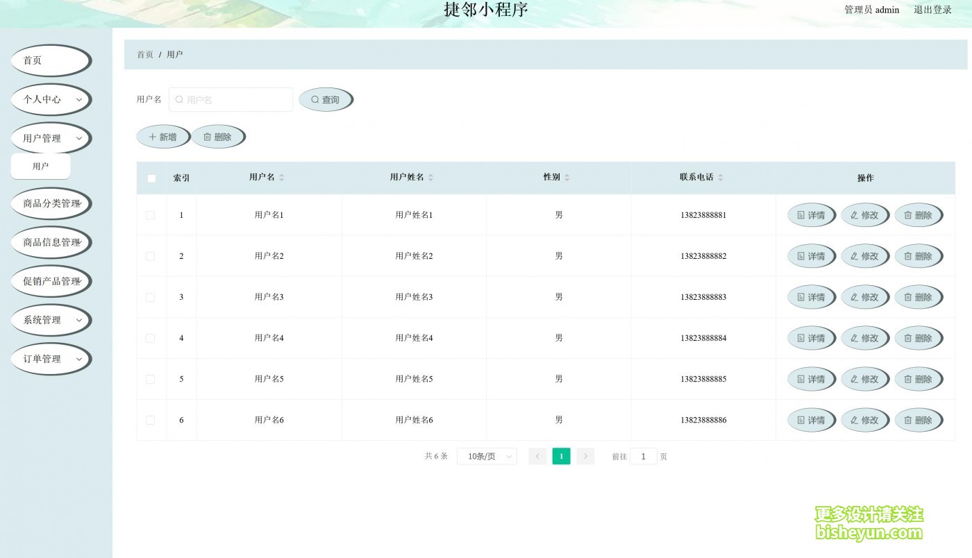Screen dimensions: 972x558
Task: Click 详情 document icon for 用户名4
Action: click(x=801, y=338)
